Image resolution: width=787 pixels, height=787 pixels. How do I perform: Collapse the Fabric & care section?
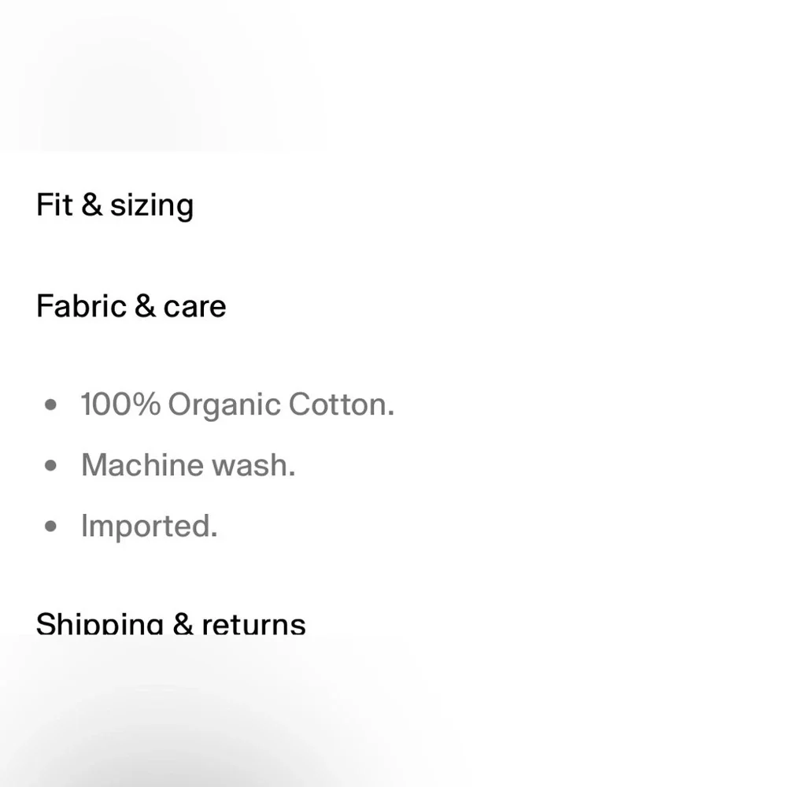131,306
